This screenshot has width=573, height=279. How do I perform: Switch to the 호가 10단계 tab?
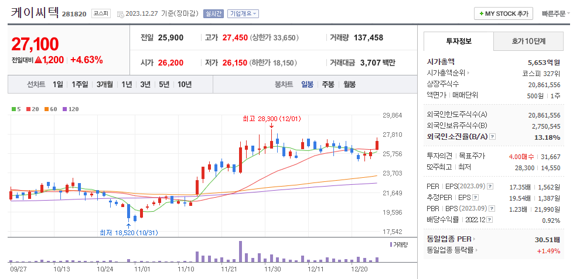click(528, 41)
